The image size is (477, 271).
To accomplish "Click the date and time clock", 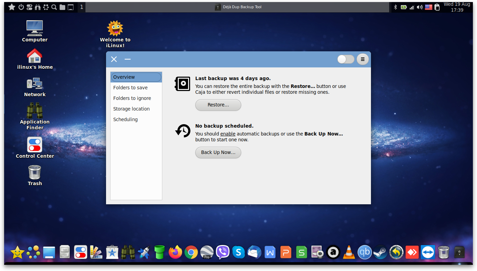I will pyautogui.click(x=457, y=7).
